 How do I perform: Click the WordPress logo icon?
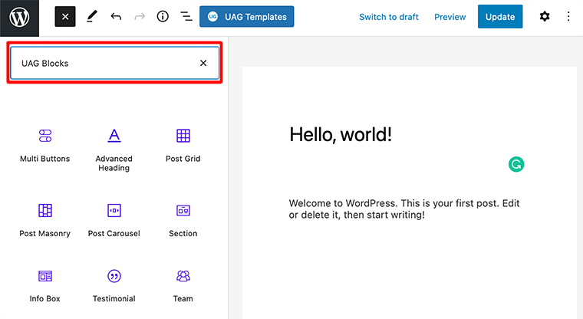click(x=19, y=17)
